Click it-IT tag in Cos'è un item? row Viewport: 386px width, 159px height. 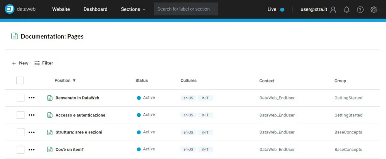tap(205, 149)
